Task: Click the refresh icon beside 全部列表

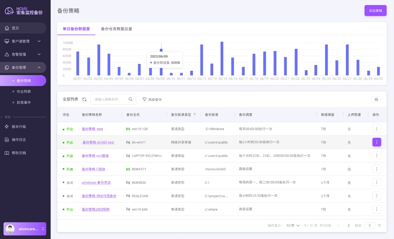Action: point(84,100)
